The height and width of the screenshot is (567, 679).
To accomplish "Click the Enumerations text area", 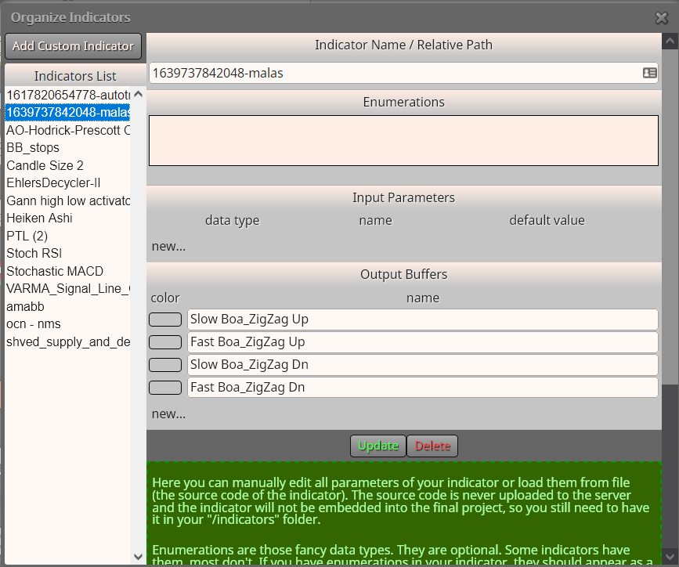I will 403,140.
